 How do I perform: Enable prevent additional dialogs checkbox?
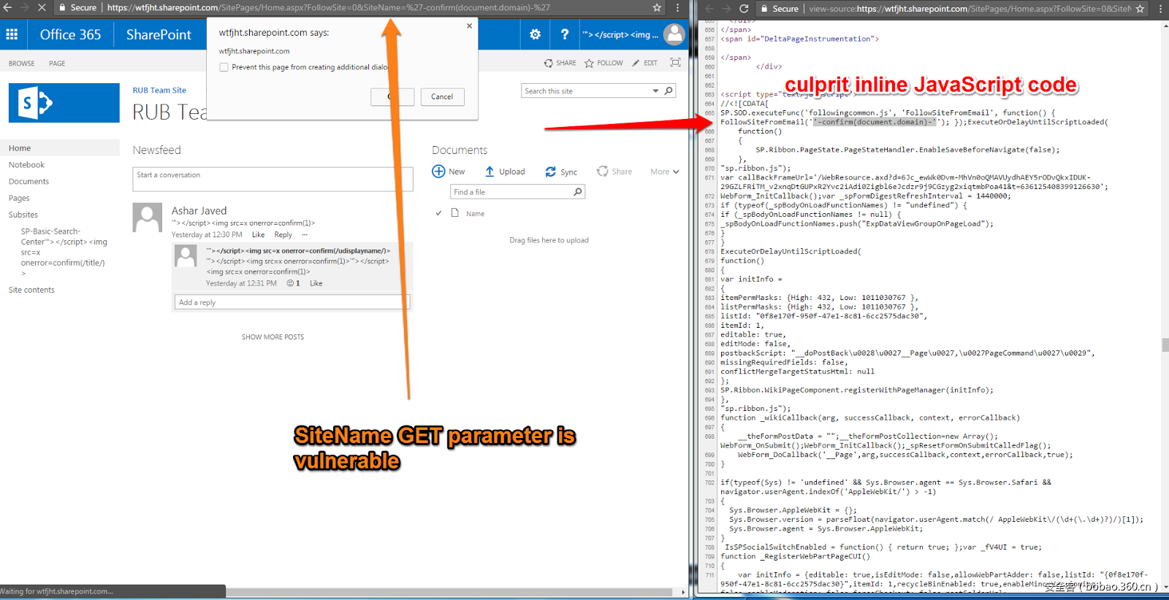[x=224, y=67]
